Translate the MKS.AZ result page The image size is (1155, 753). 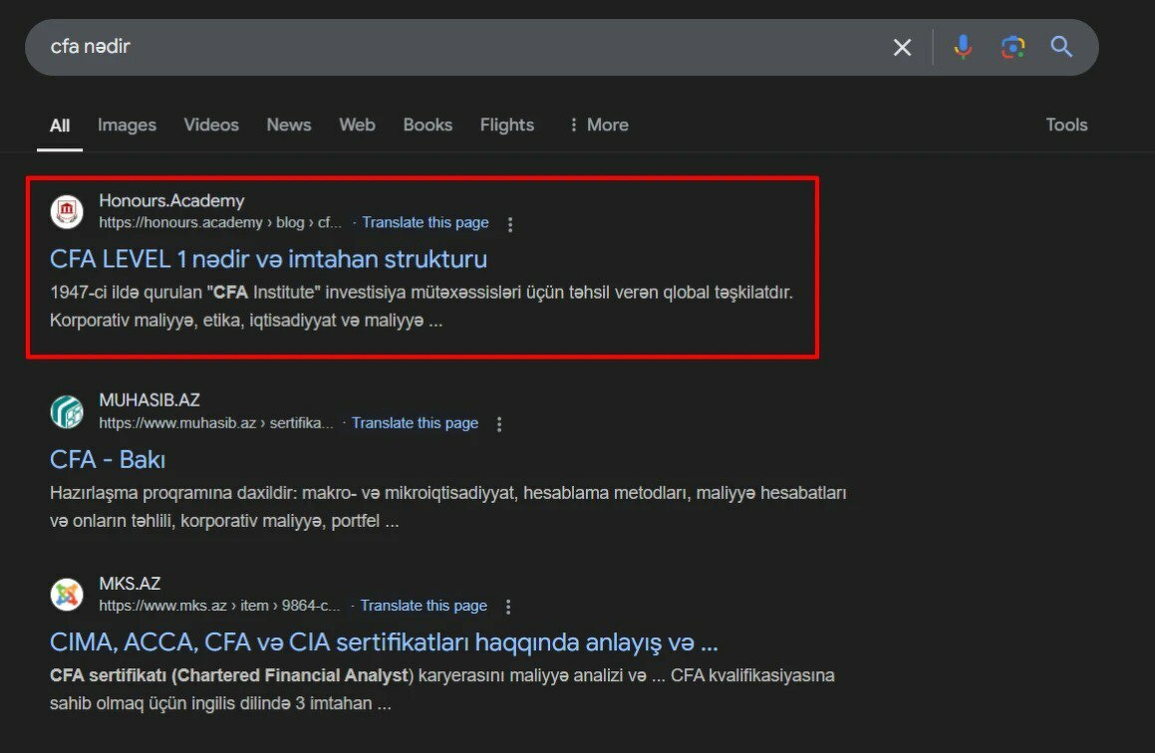tap(424, 606)
